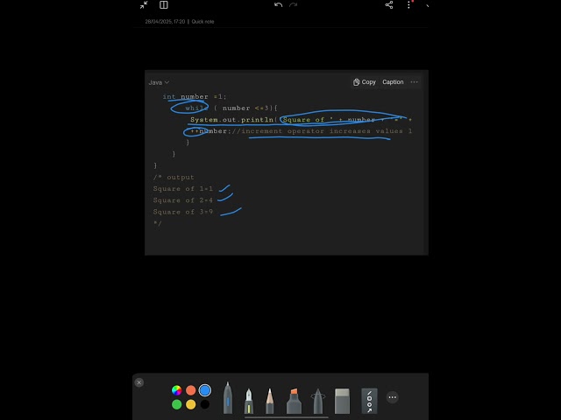561x420 pixels.
Task: Open the split view page icon
Action: pyautogui.click(x=164, y=5)
